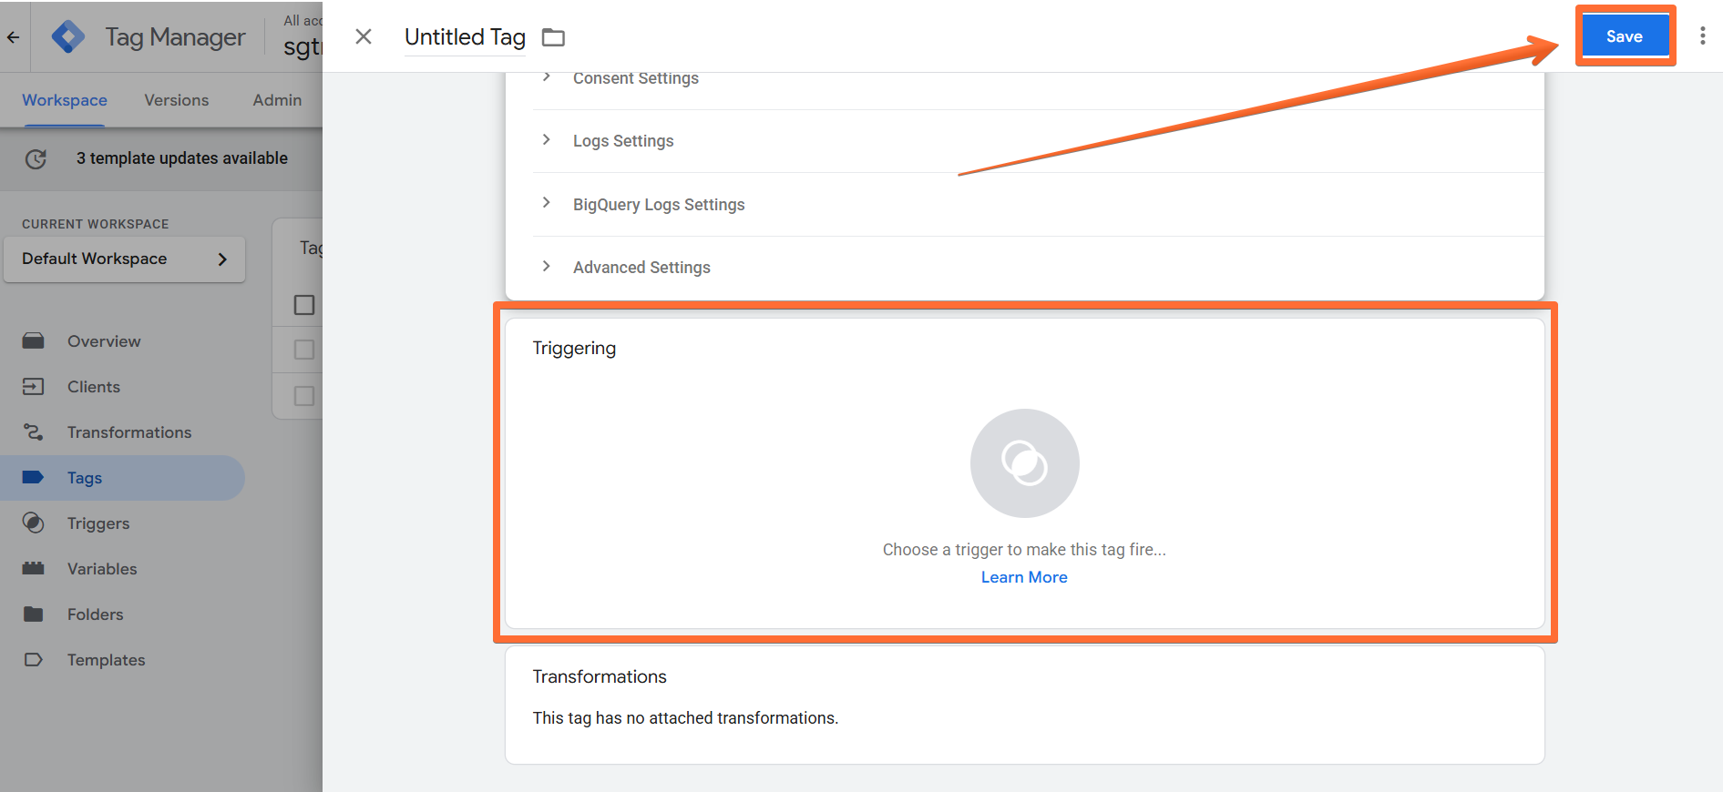Click the Logs Settings label text
Image resolution: width=1723 pixels, height=792 pixels.
(623, 141)
